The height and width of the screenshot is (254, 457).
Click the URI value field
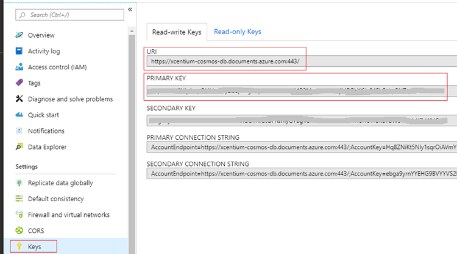click(302, 61)
